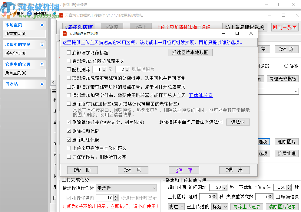Select 所有宝贝(0) under 仓库中的宝贝

[x=16, y=73]
